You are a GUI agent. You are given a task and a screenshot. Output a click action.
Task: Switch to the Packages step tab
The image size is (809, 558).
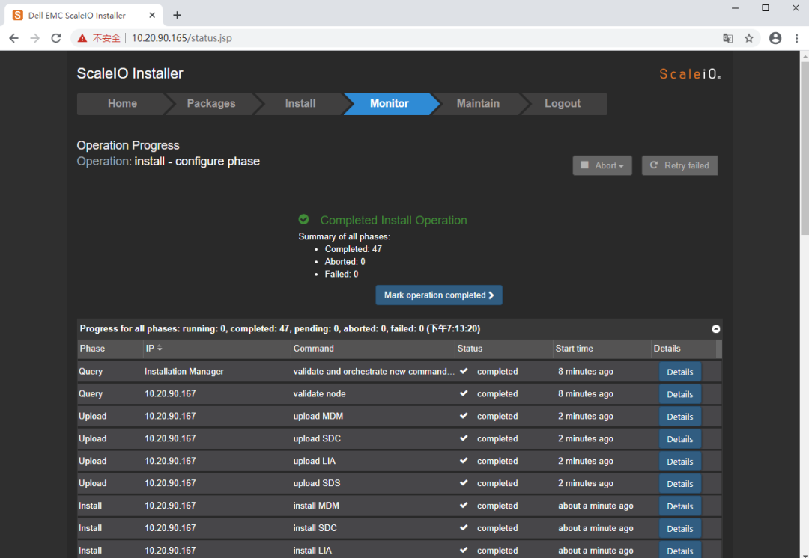210,104
